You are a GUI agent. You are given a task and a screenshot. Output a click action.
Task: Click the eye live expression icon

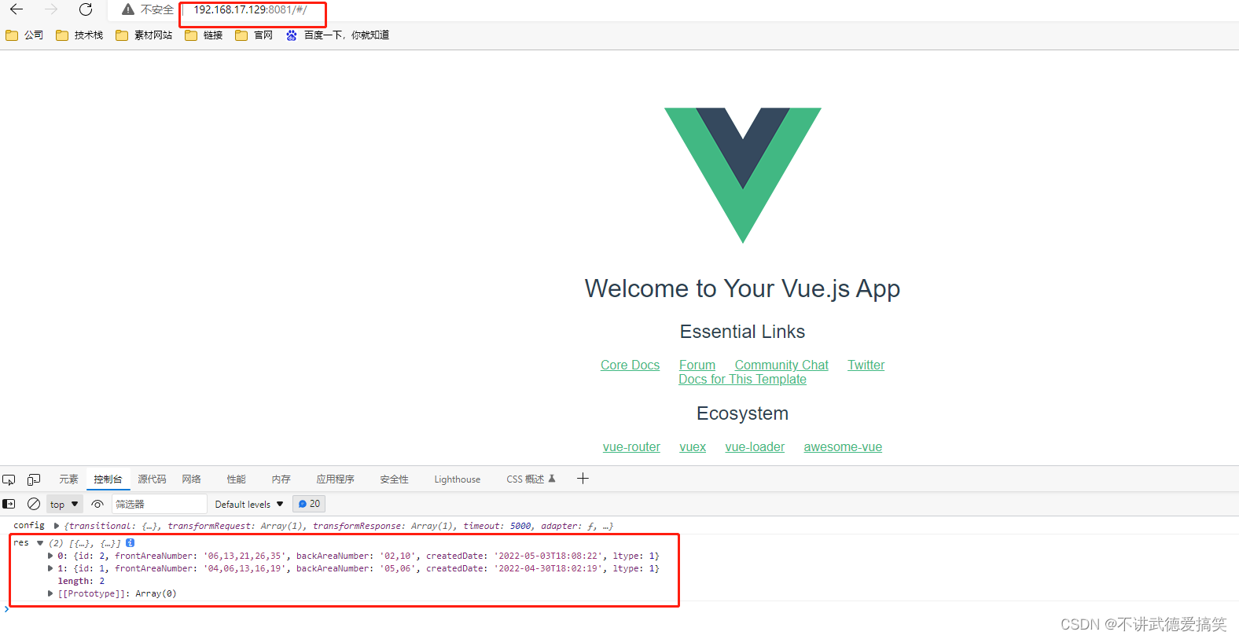pos(97,504)
